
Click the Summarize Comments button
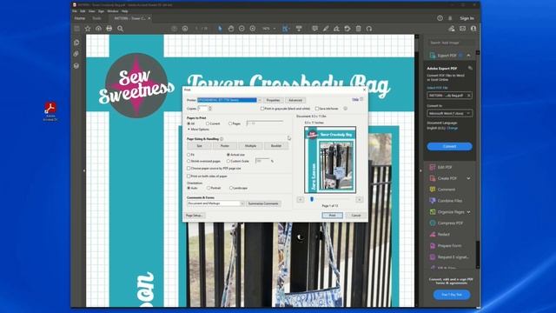click(263, 203)
